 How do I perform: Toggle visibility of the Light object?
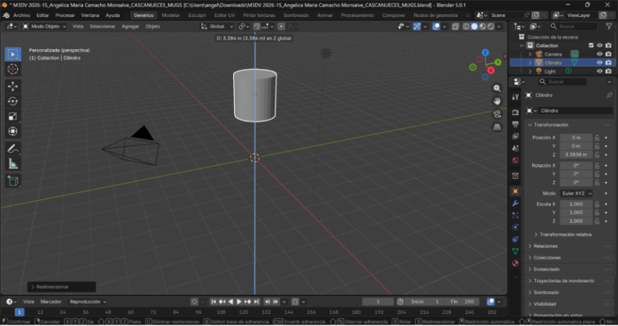tap(599, 71)
